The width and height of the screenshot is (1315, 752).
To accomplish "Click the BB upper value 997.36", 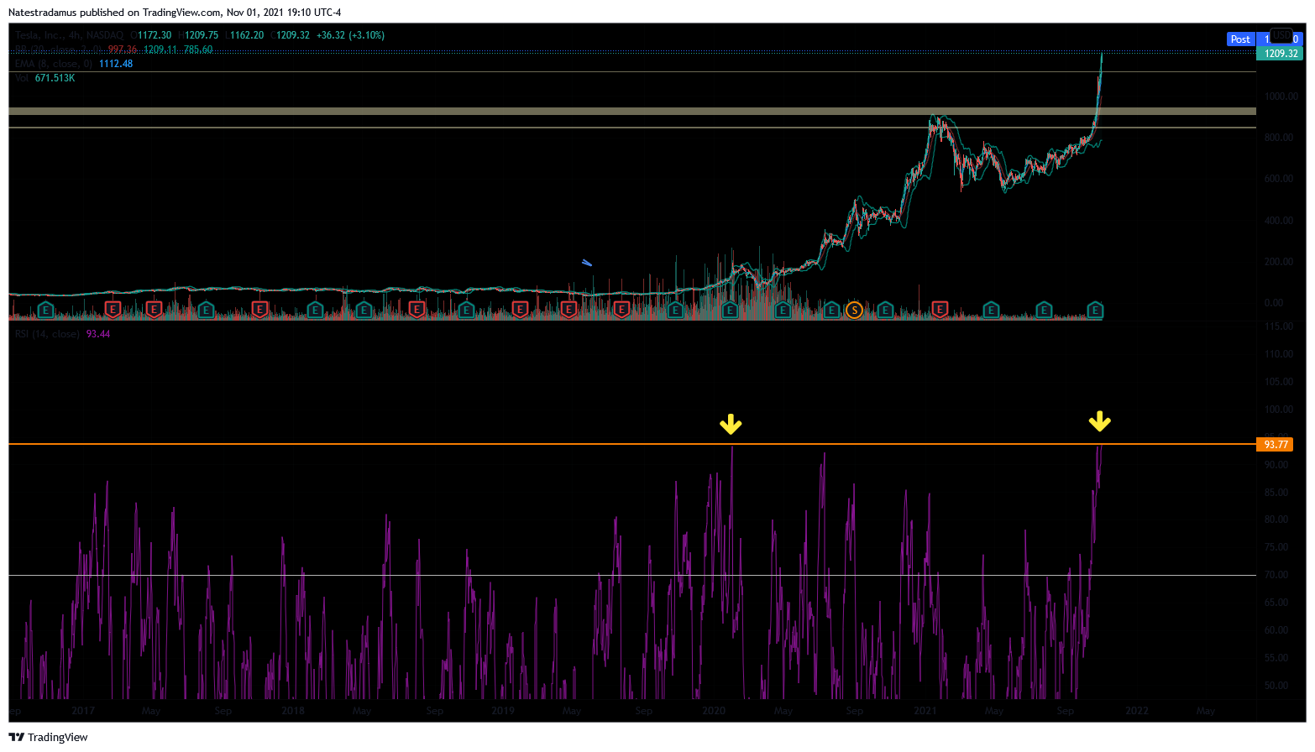I will coord(123,50).
